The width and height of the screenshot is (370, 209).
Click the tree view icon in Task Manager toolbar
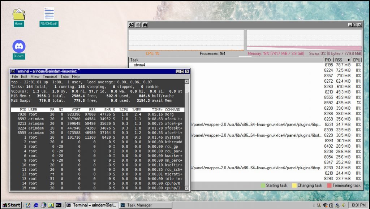coord(138,25)
